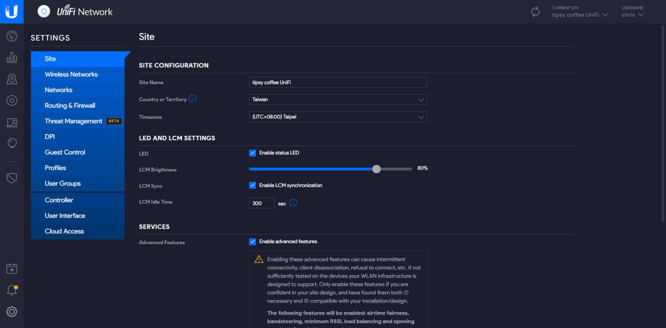This screenshot has width=666, height=328.
Task: Open Controller settings
Action: point(78,200)
